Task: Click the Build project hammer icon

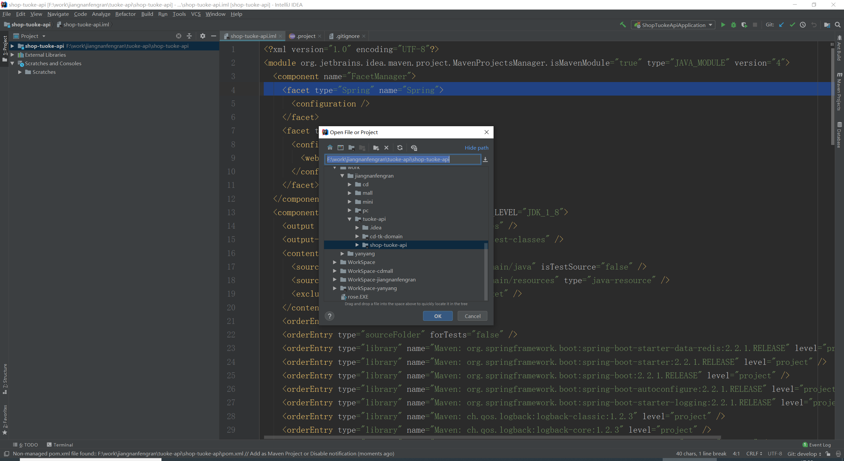Action: tap(623, 25)
